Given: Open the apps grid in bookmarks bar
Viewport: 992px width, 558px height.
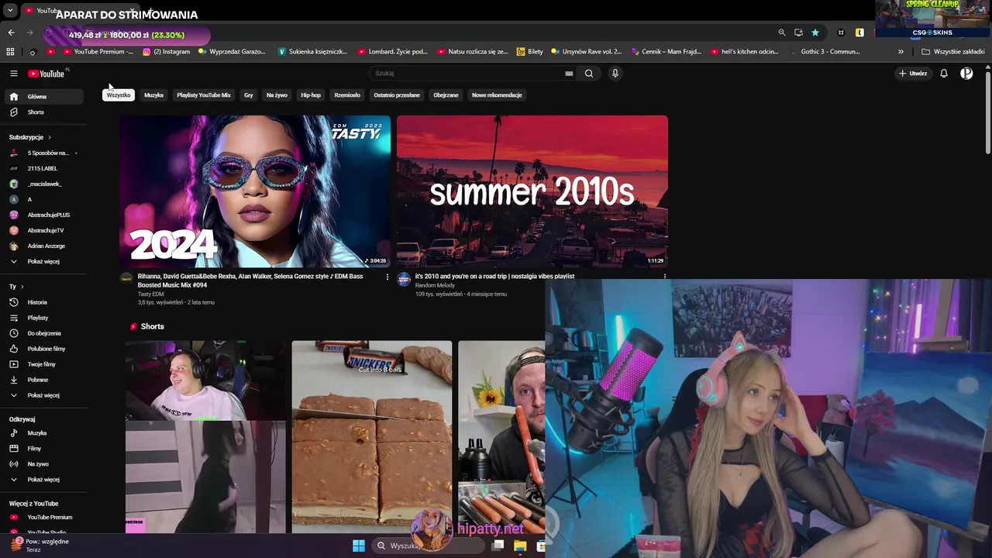Looking at the screenshot, I should click(10, 52).
